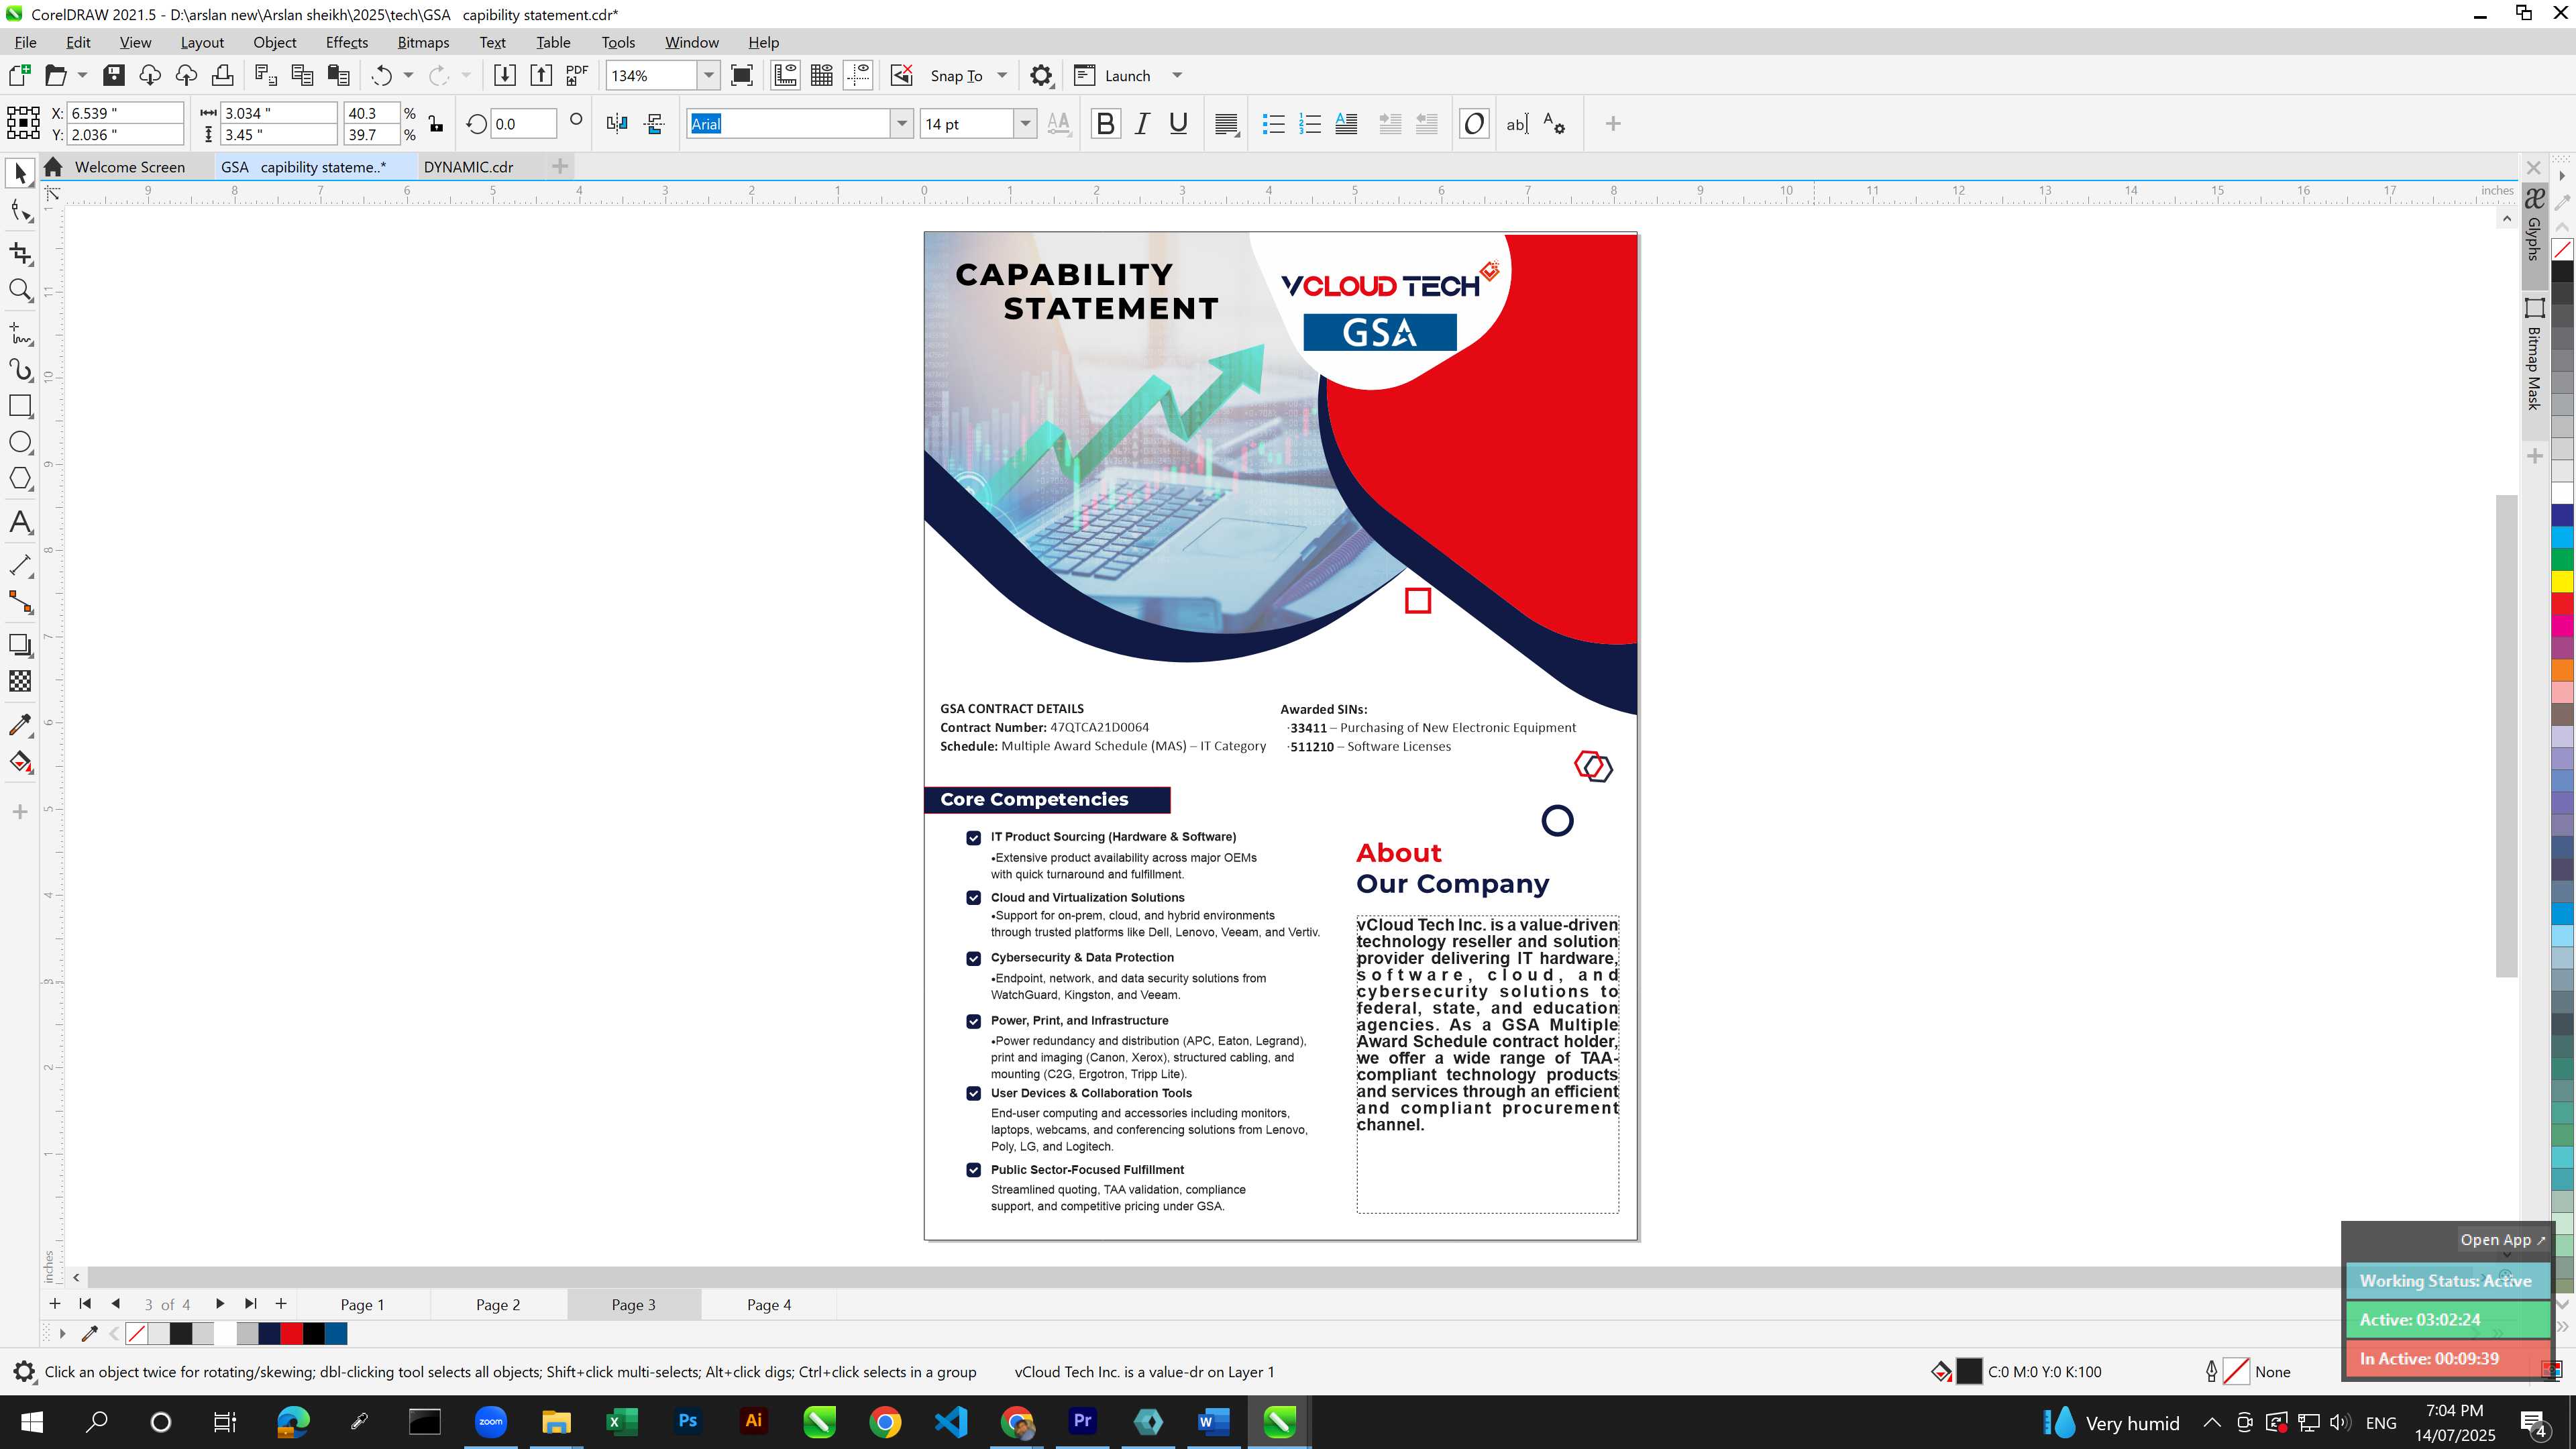This screenshot has height=1449, width=2576.
Task: Toggle numbered list formatting
Action: [x=1309, y=124]
